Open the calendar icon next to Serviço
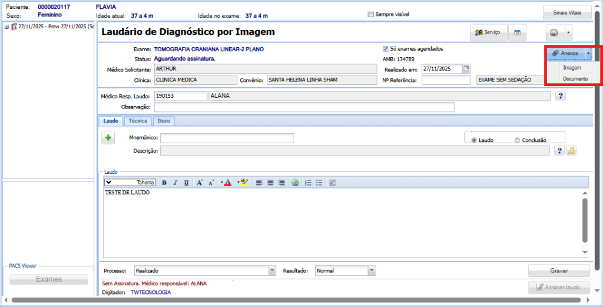 [517, 33]
